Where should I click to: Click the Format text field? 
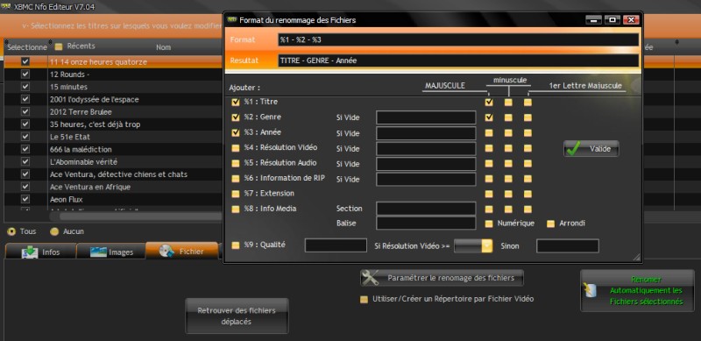point(457,39)
